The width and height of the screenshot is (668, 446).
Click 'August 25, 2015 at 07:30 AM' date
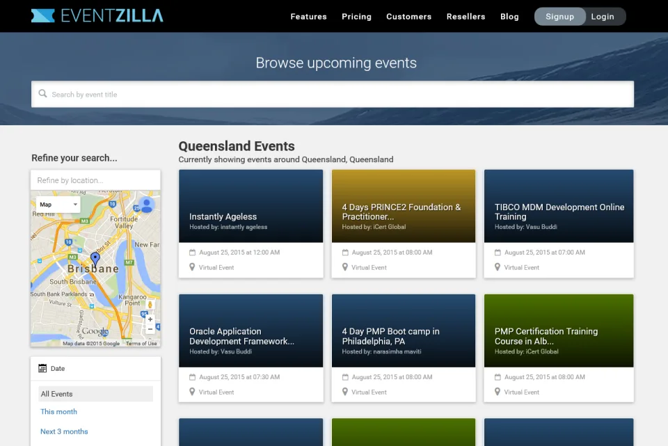point(239,377)
